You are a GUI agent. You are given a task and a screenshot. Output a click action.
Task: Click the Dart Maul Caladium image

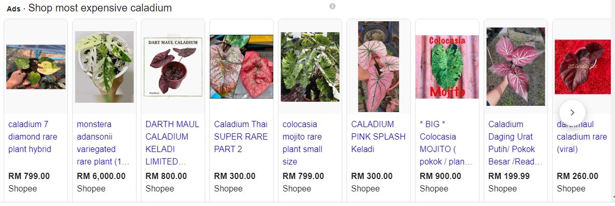point(173,67)
